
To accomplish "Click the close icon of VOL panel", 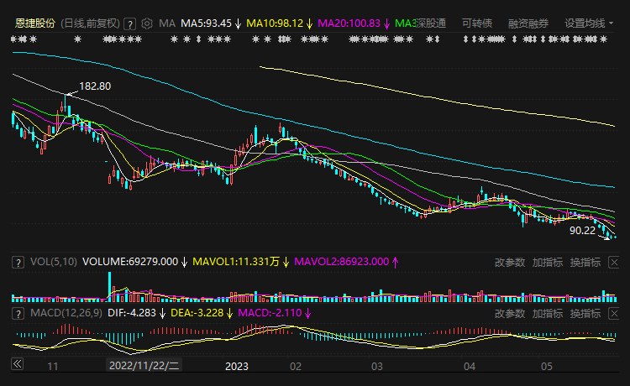I will [615, 262].
